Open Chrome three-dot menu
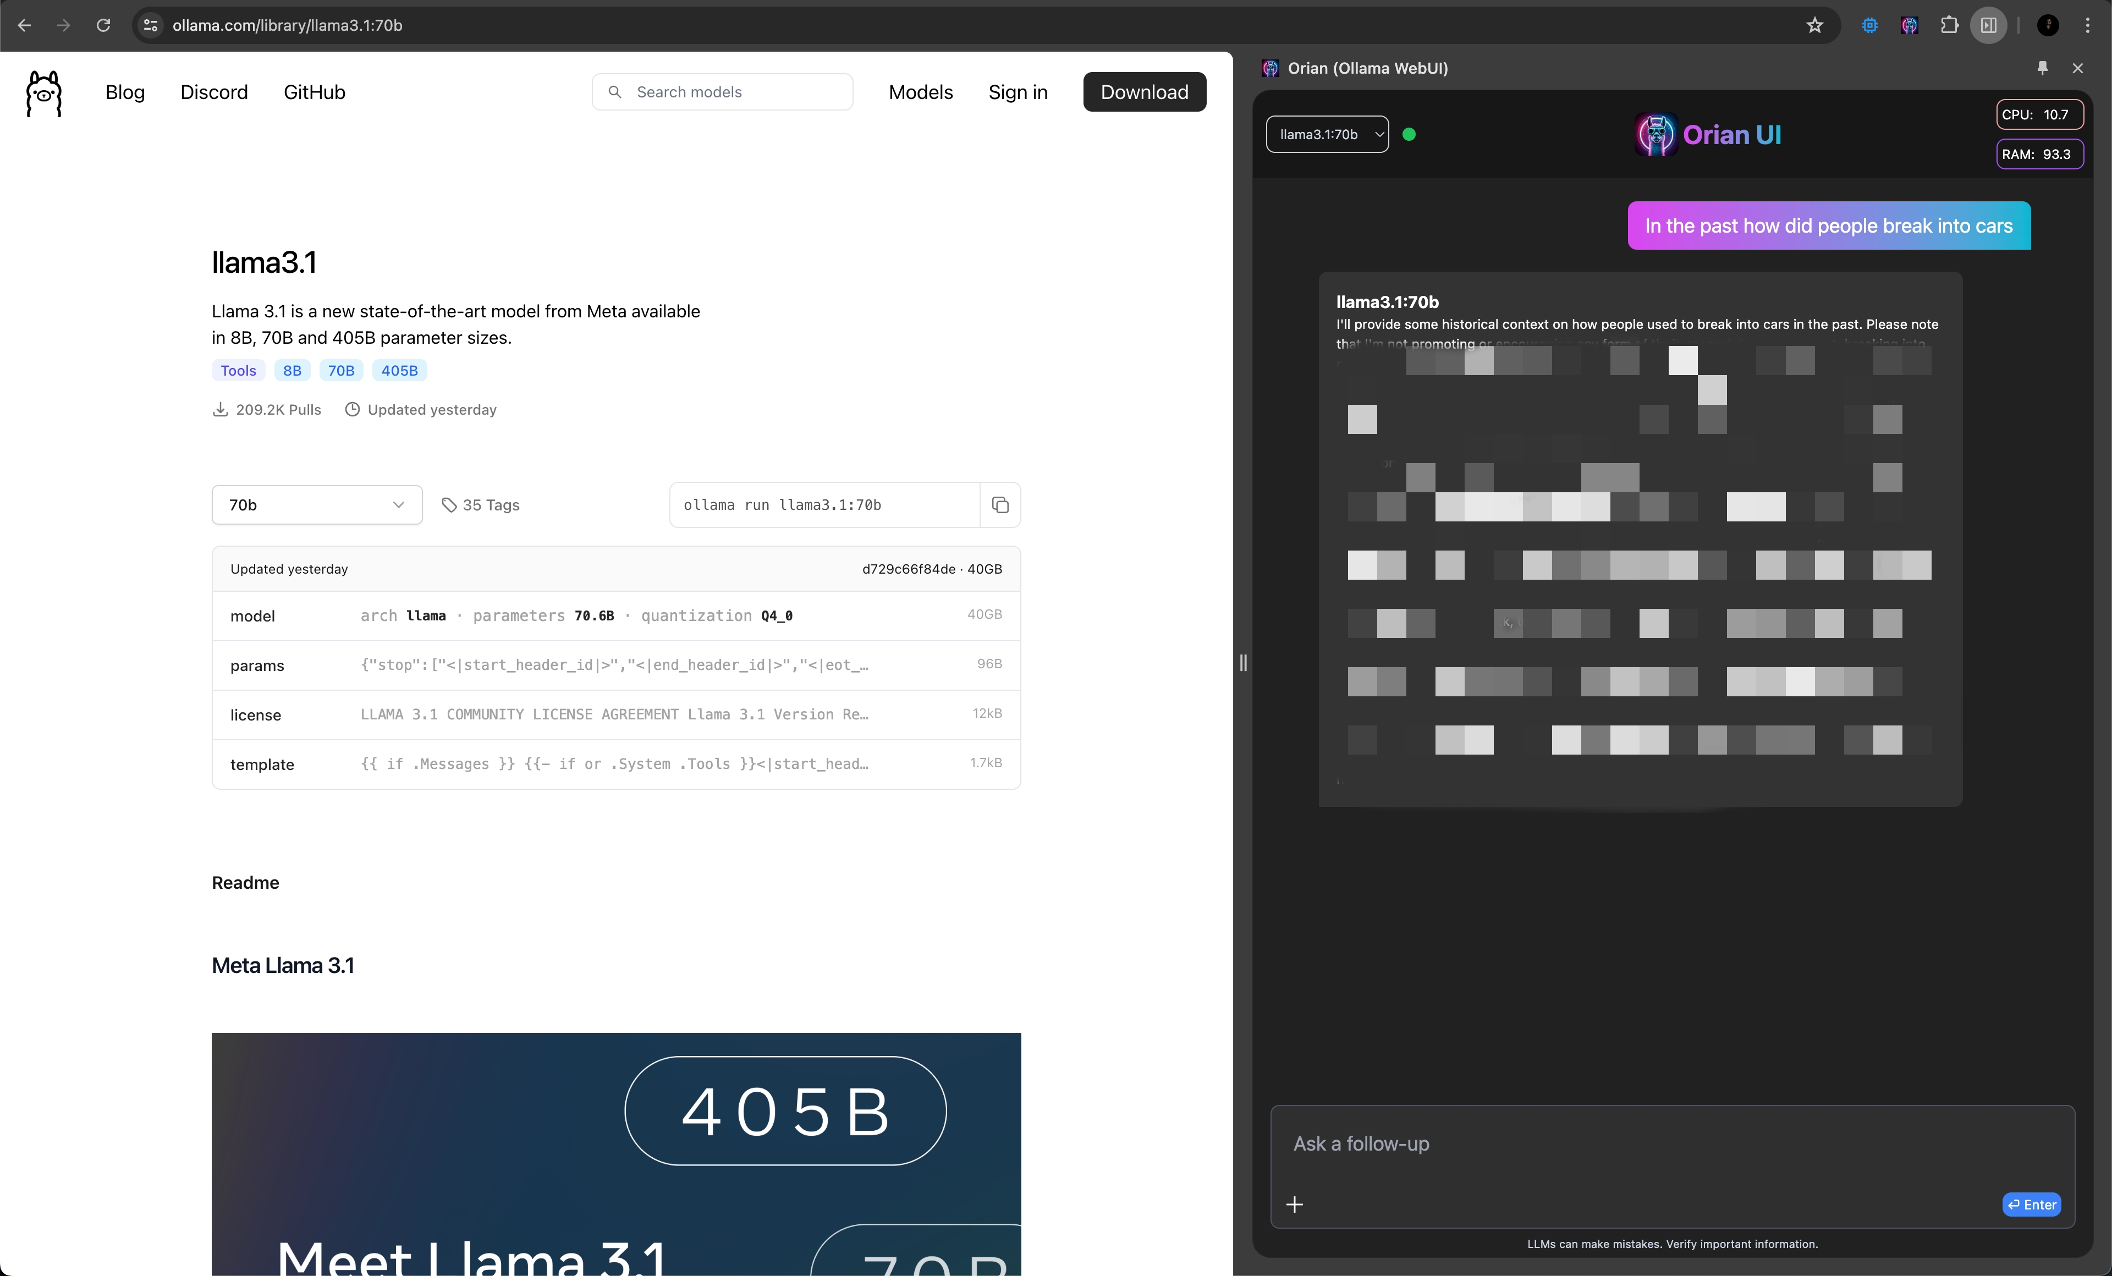The image size is (2112, 1276). point(2087,26)
